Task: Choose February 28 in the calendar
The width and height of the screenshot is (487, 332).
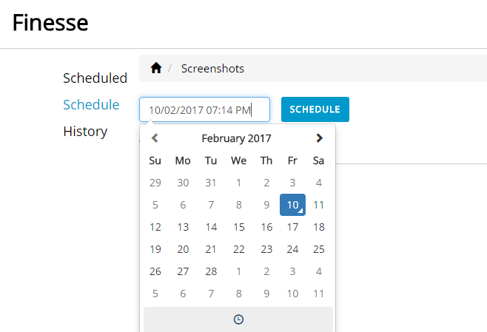Action: (211, 271)
